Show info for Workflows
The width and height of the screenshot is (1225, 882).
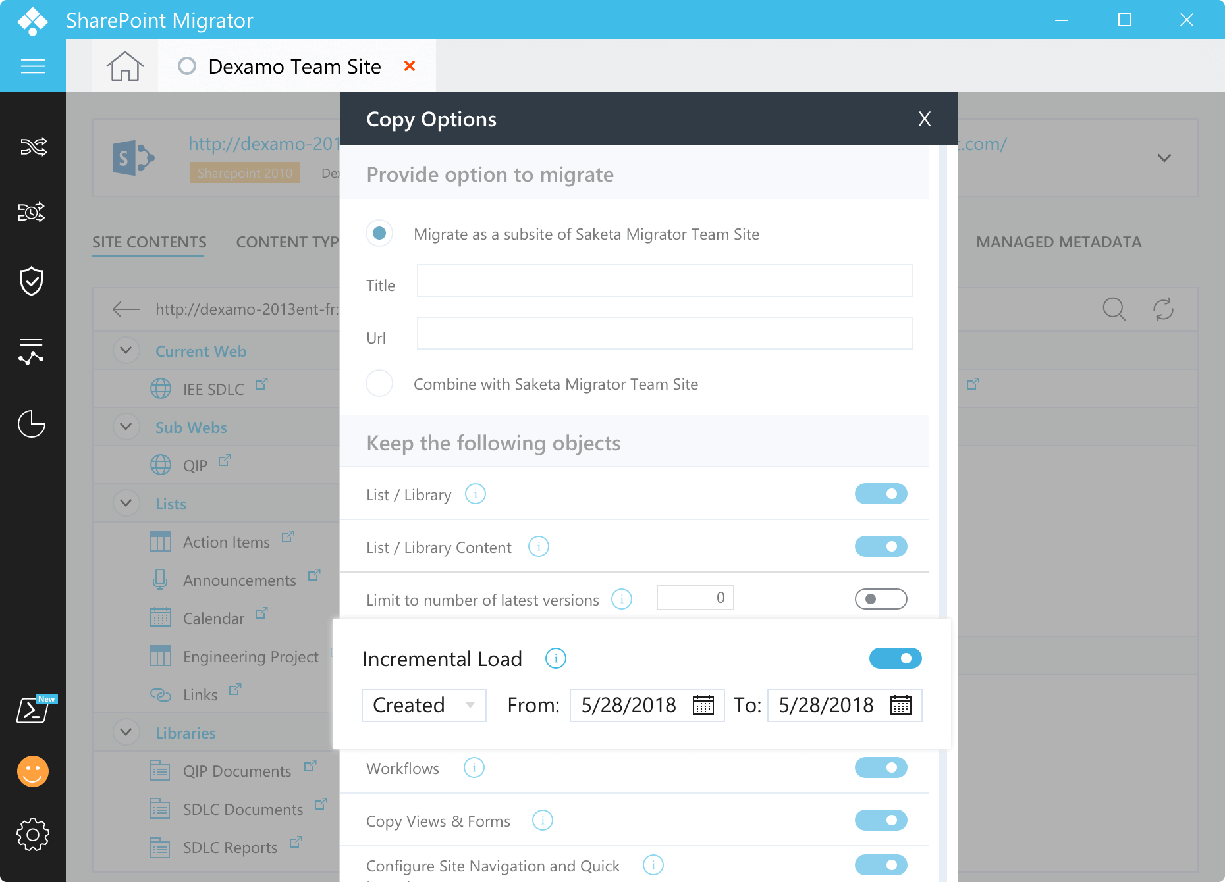[474, 767]
